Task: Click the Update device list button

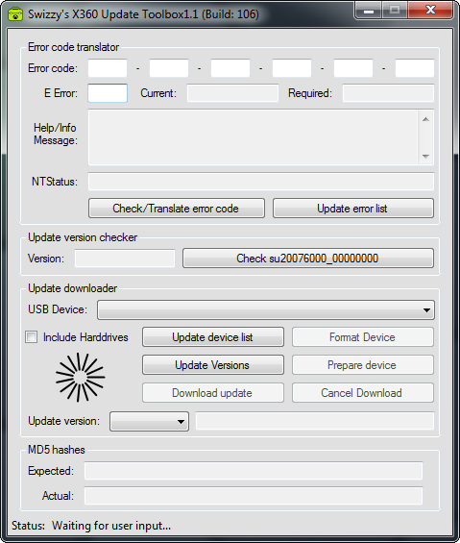Action: click(x=213, y=337)
